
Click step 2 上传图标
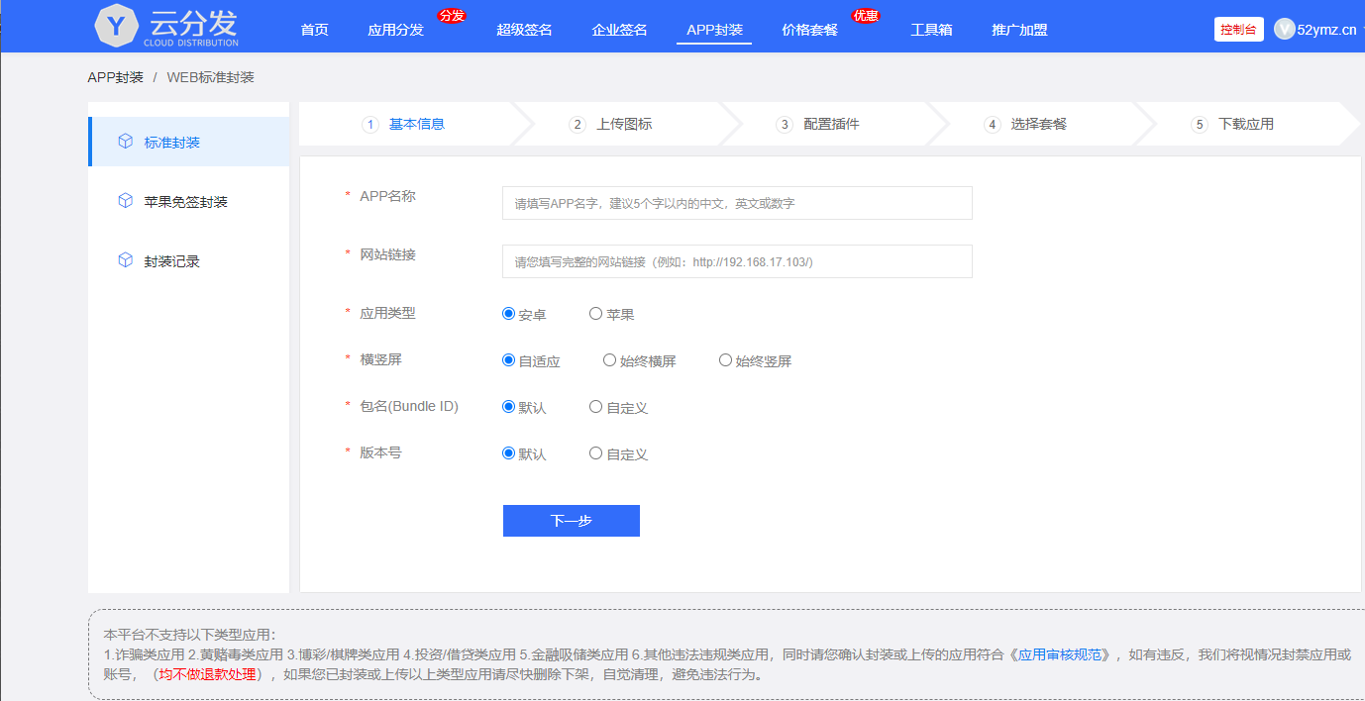pos(610,124)
